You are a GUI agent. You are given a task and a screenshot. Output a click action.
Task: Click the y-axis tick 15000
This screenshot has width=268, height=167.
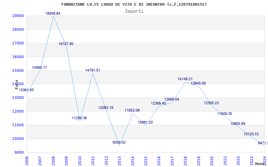click(x=18, y=70)
